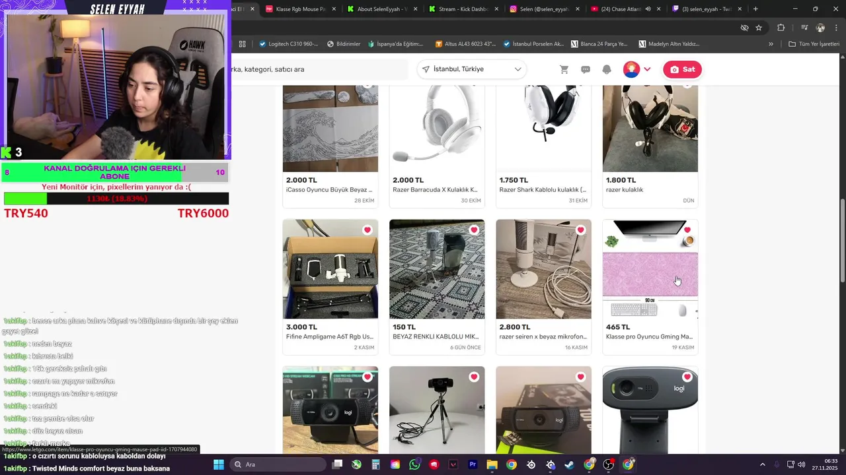Click the 150 TL price text
The image size is (846, 475).
(x=404, y=327)
